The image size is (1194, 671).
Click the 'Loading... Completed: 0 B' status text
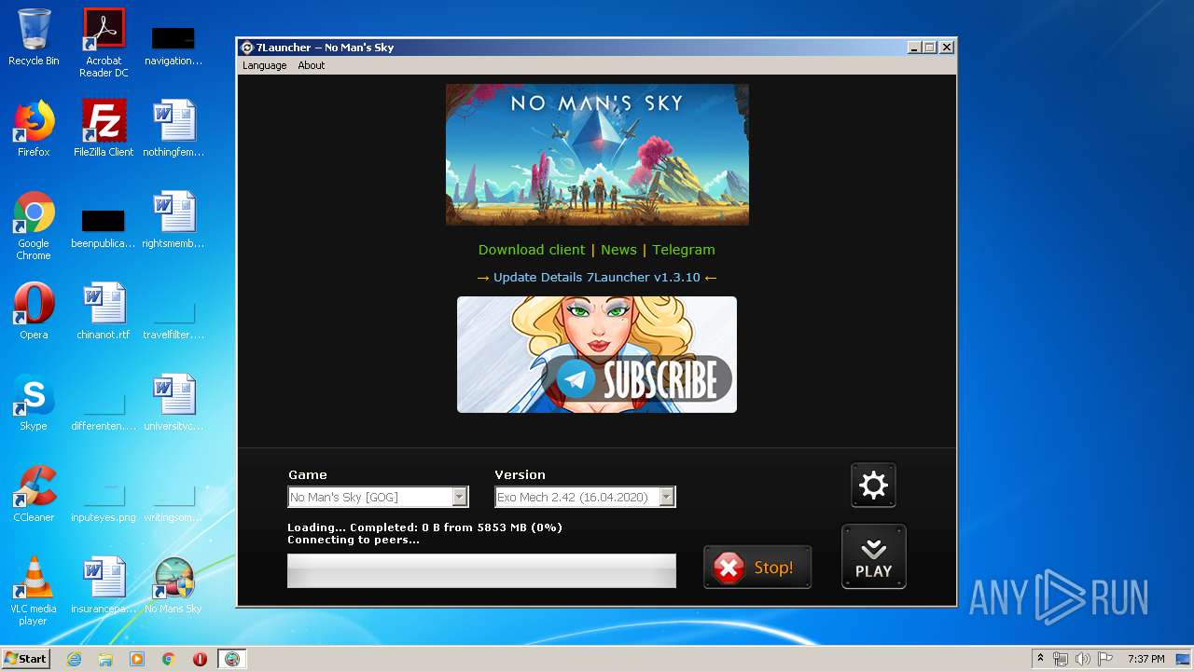click(424, 527)
